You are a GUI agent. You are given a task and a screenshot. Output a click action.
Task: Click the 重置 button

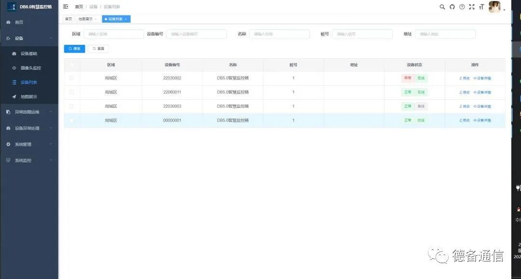(x=98, y=49)
